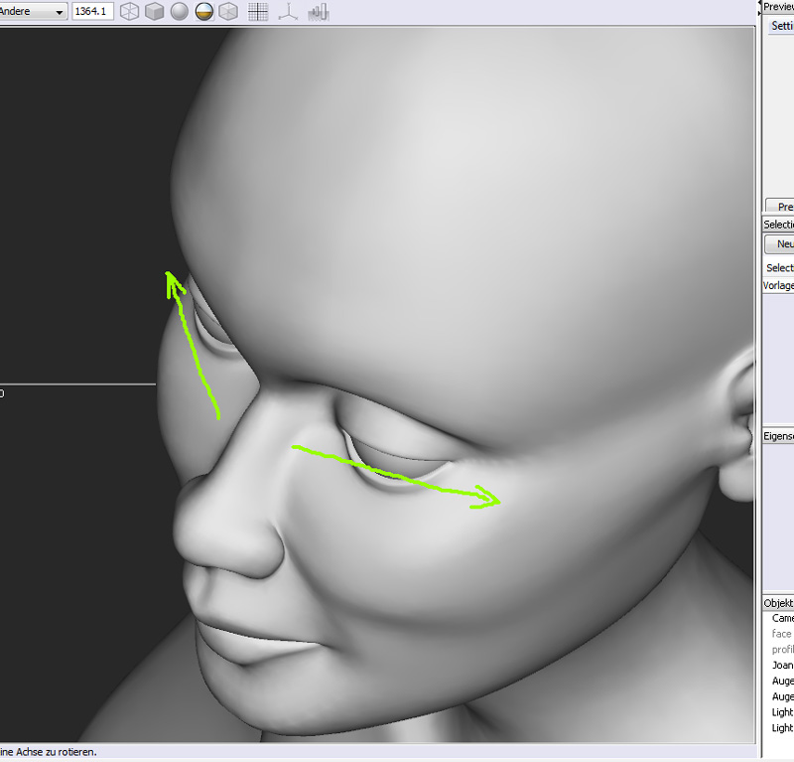The image size is (794, 762).
Task: Open the Settings tab in preview panel
Action: [x=782, y=26]
